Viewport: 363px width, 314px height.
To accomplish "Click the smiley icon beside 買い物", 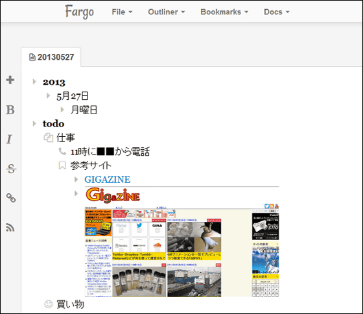I will click(49, 304).
